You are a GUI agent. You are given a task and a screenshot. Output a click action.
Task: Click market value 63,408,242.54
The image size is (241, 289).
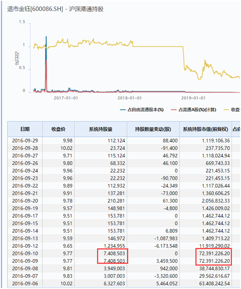coord(215,284)
